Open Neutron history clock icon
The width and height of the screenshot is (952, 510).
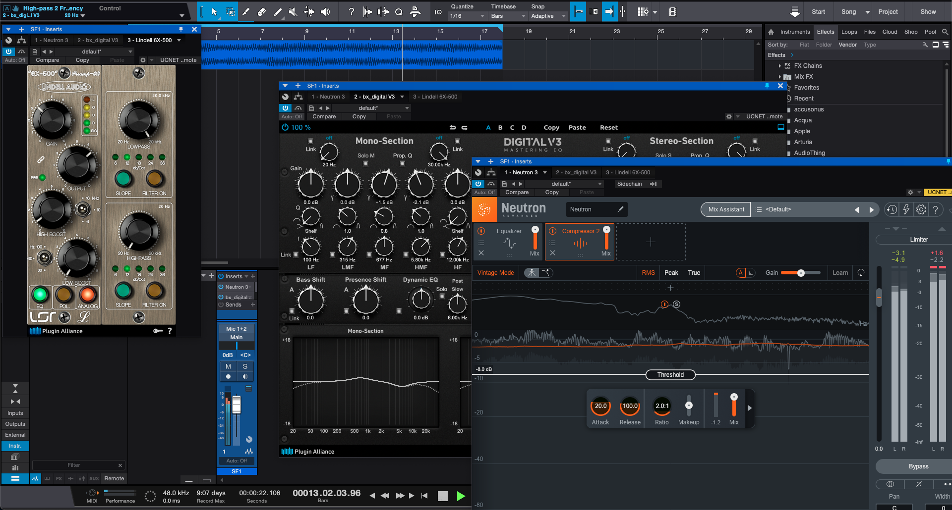click(x=892, y=209)
